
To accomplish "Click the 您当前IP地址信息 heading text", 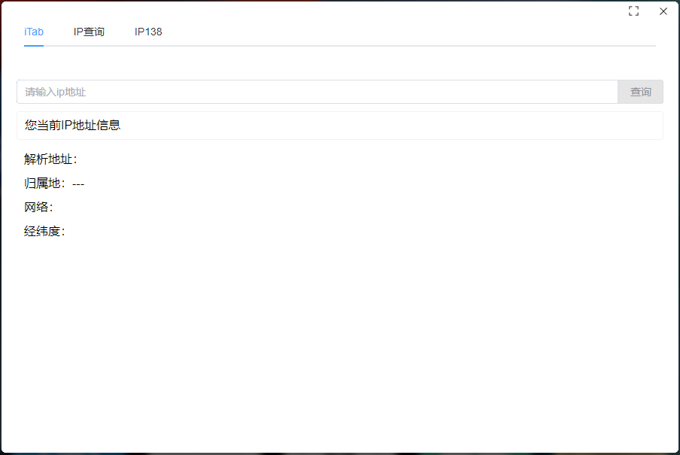I will click(x=72, y=126).
